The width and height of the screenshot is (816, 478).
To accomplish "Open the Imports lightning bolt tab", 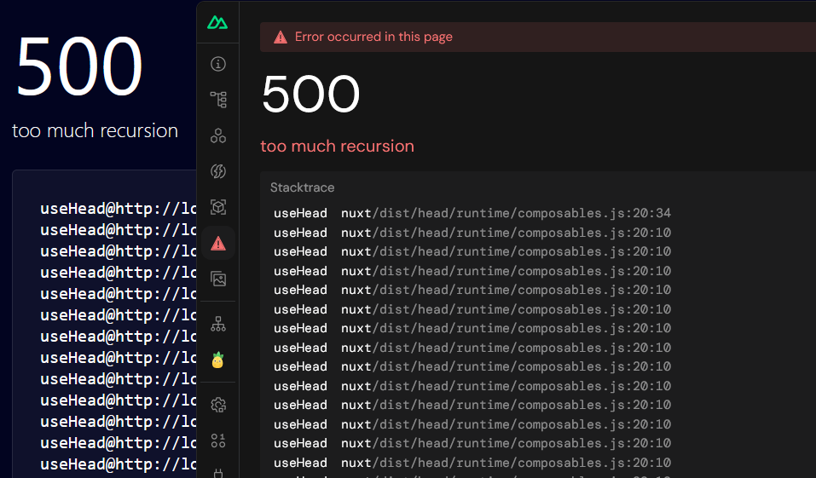I will pos(218,171).
